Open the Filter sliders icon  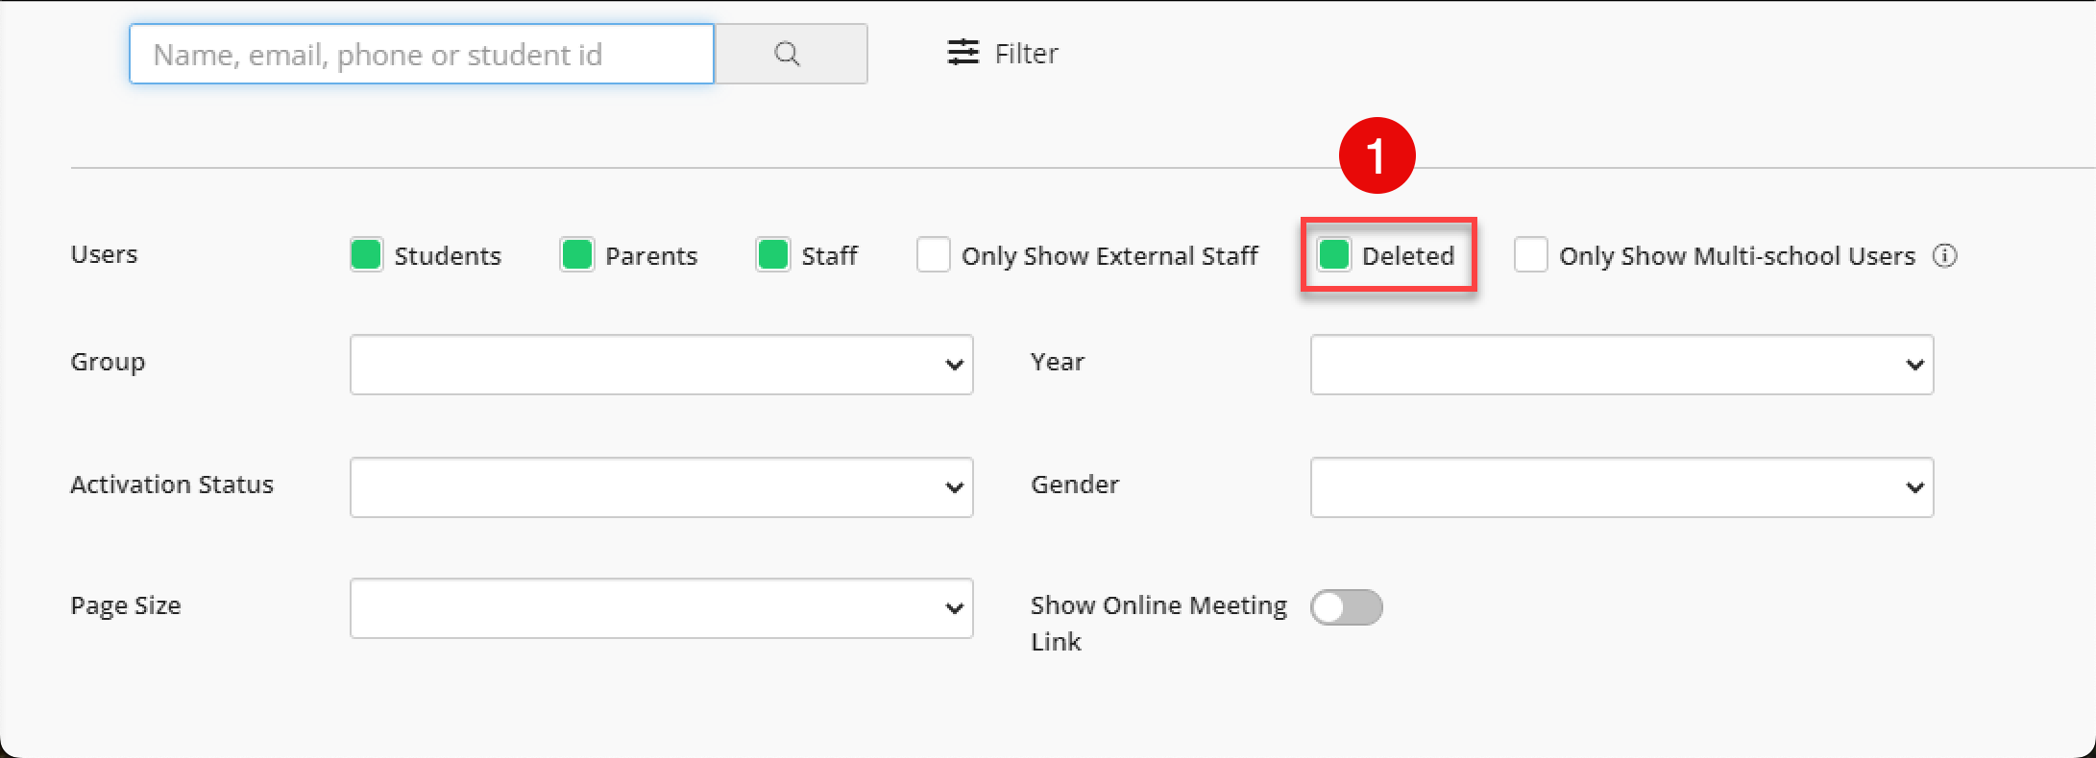pyautogui.click(x=963, y=53)
